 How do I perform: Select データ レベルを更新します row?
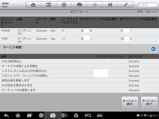[79, 90]
